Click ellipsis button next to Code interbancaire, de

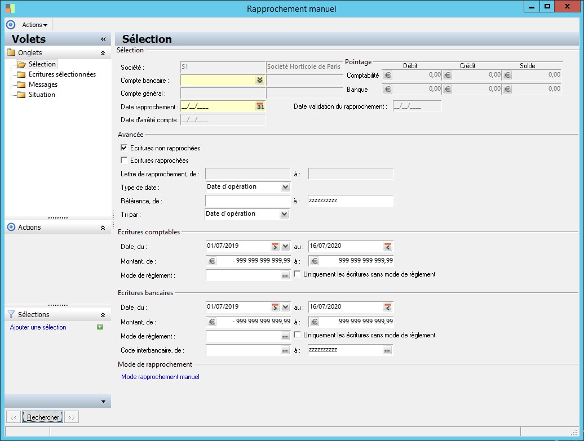pyautogui.click(x=285, y=350)
